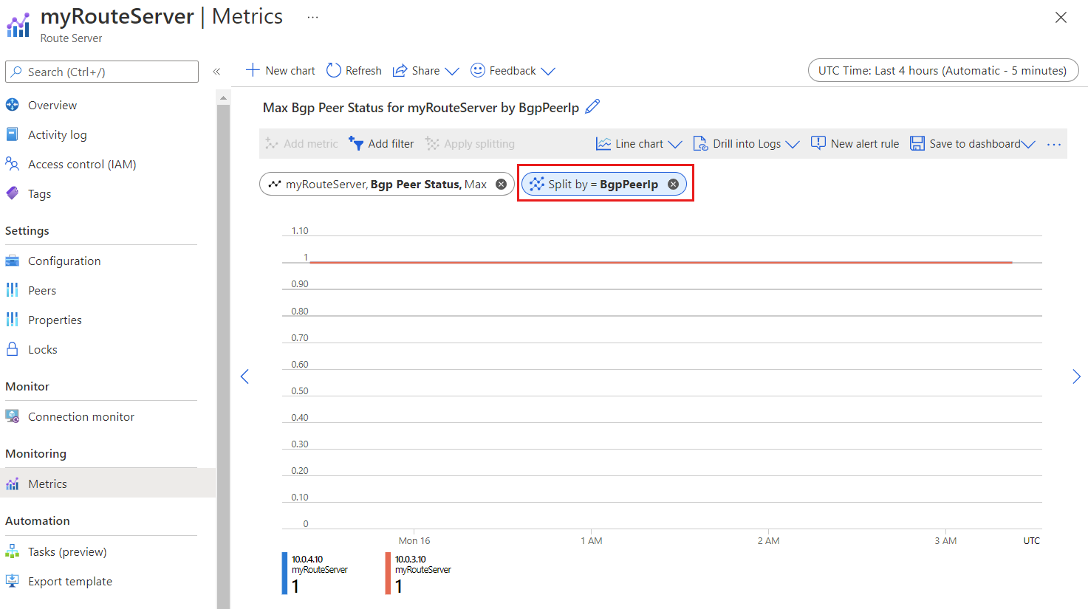This screenshot has width=1088, height=609.
Task: Open the Activity log
Action: click(57, 134)
